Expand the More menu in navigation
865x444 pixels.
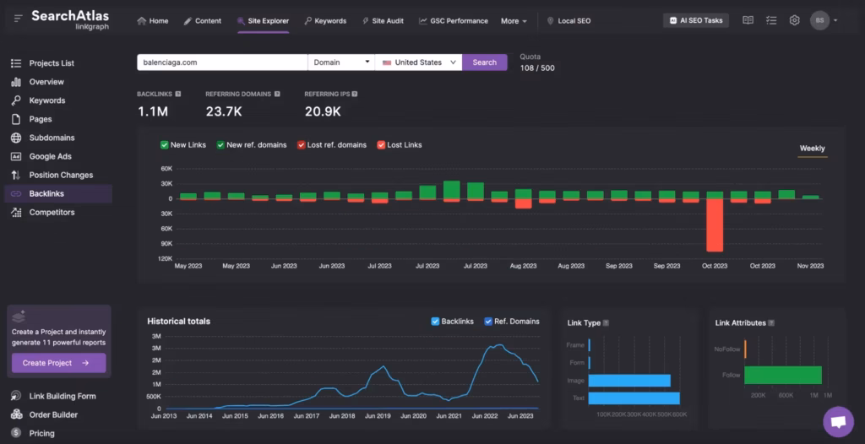(x=514, y=21)
